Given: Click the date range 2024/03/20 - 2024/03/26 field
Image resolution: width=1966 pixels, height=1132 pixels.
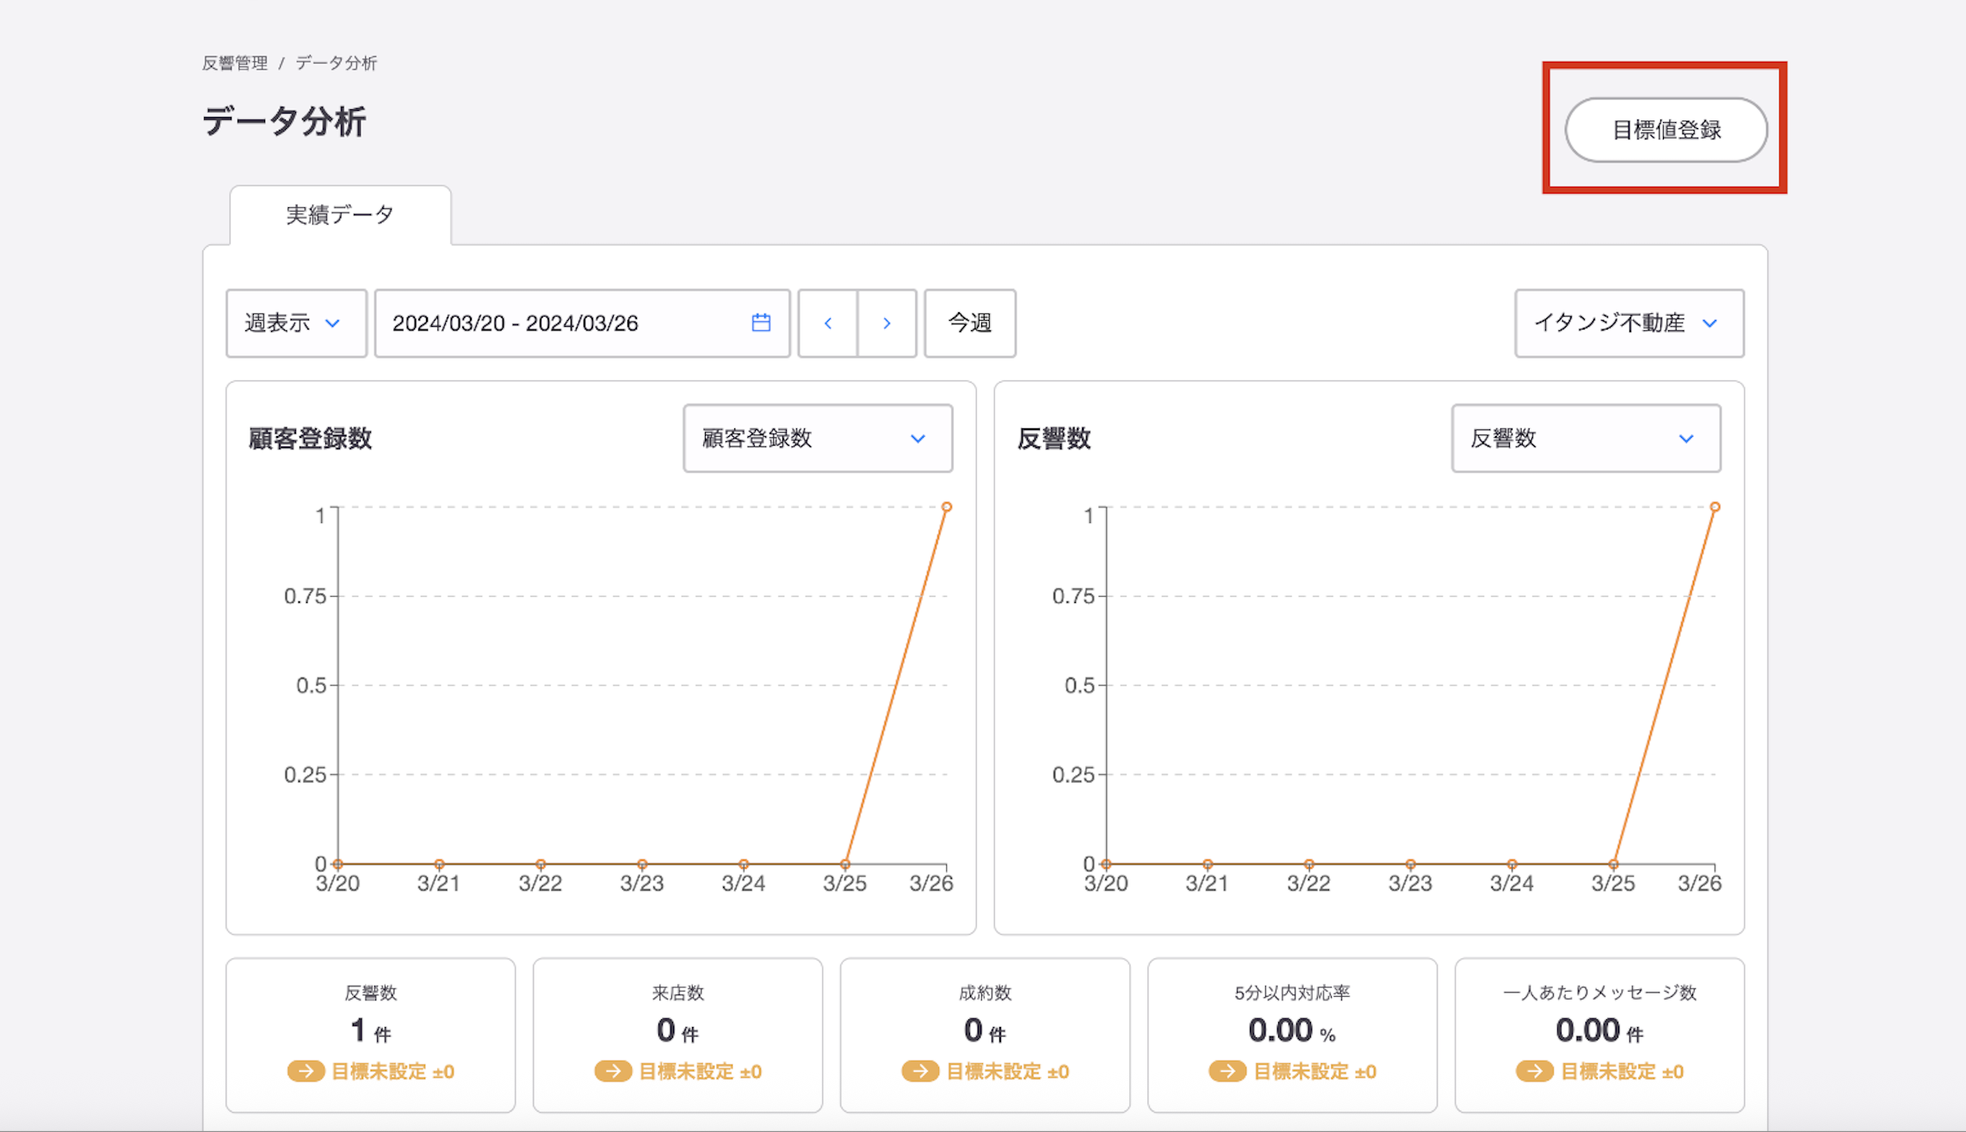Looking at the screenshot, I should 582,323.
